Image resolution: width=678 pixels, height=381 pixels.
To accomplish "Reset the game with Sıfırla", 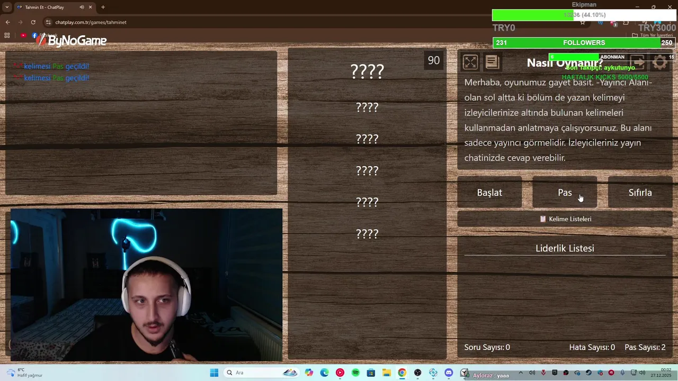I will tap(640, 193).
